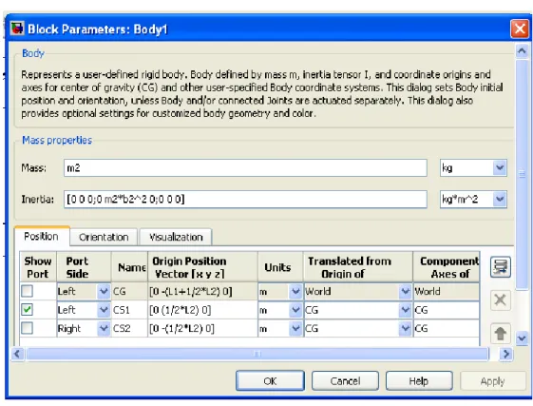
Task: Switch to the Visualization tab
Action: (x=176, y=237)
